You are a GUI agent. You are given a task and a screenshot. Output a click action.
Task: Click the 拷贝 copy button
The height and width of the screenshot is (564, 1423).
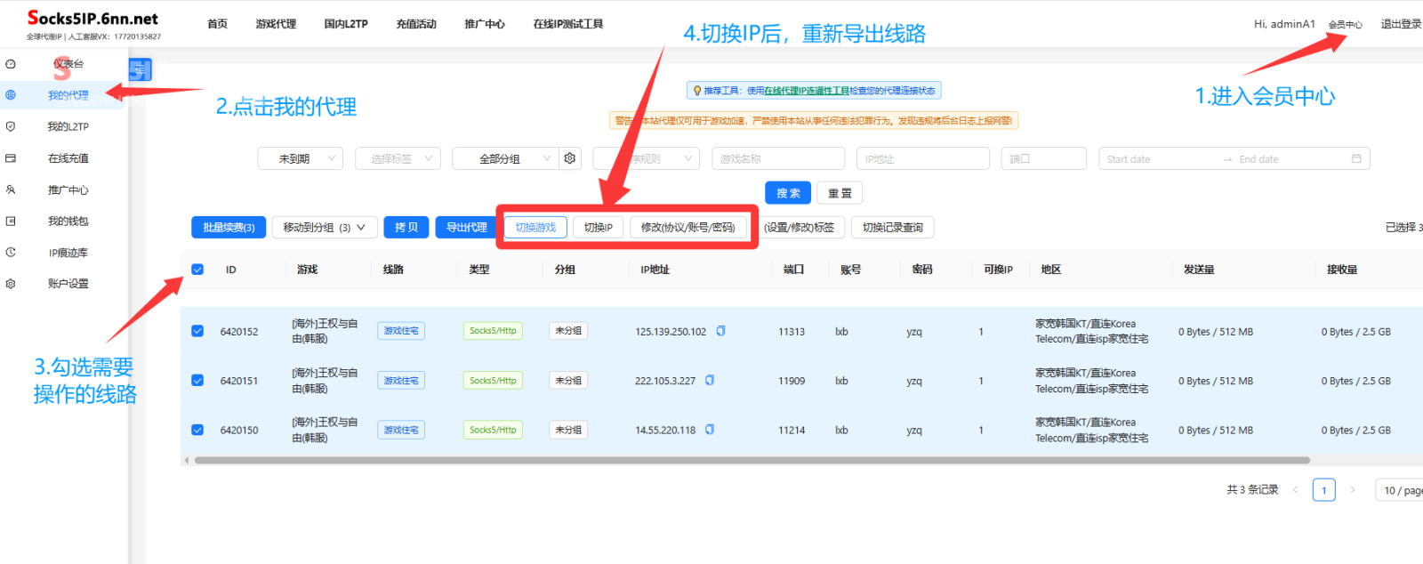[x=406, y=228]
